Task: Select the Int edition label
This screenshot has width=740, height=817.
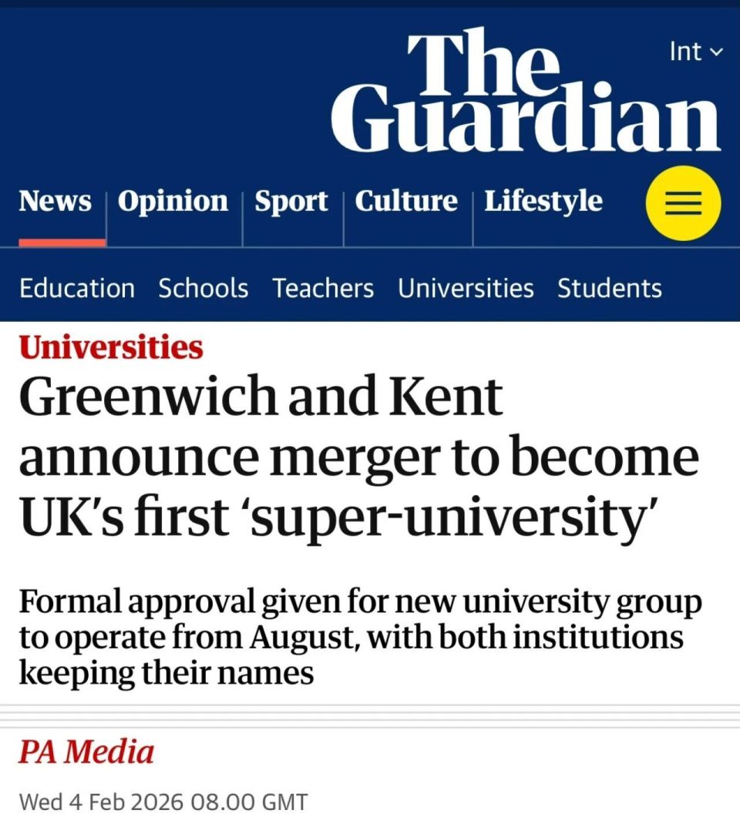Action: tap(685, 52)
